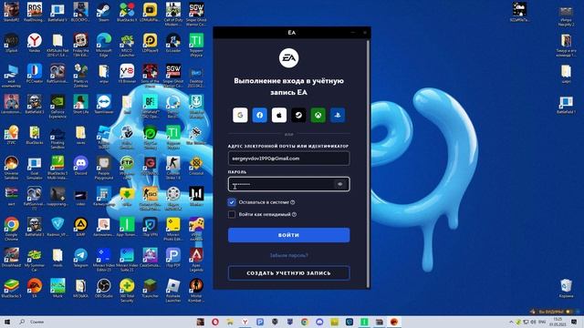584x328 pixels.
Task: Select the TLauncher desktop shortcut
Action: tap(150, 288)
